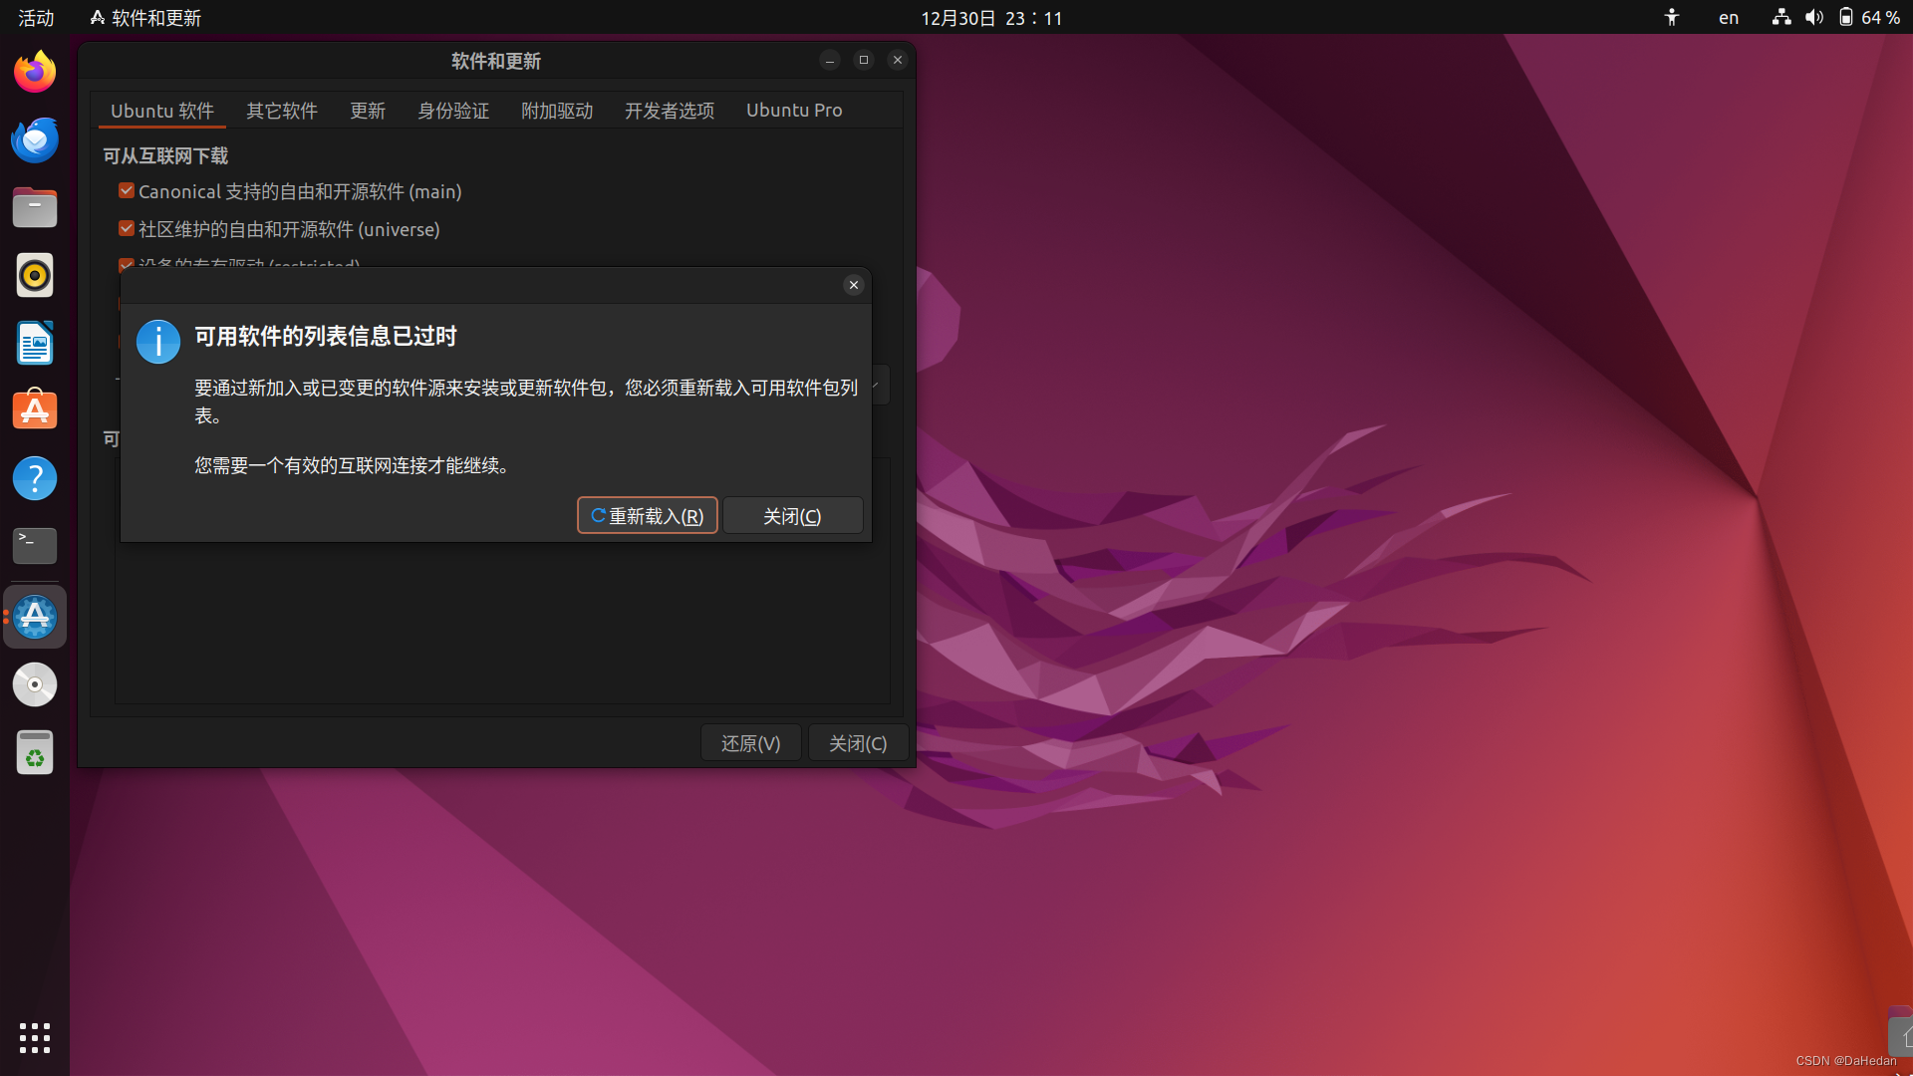Click the 还原(V) button

[750, 742]
